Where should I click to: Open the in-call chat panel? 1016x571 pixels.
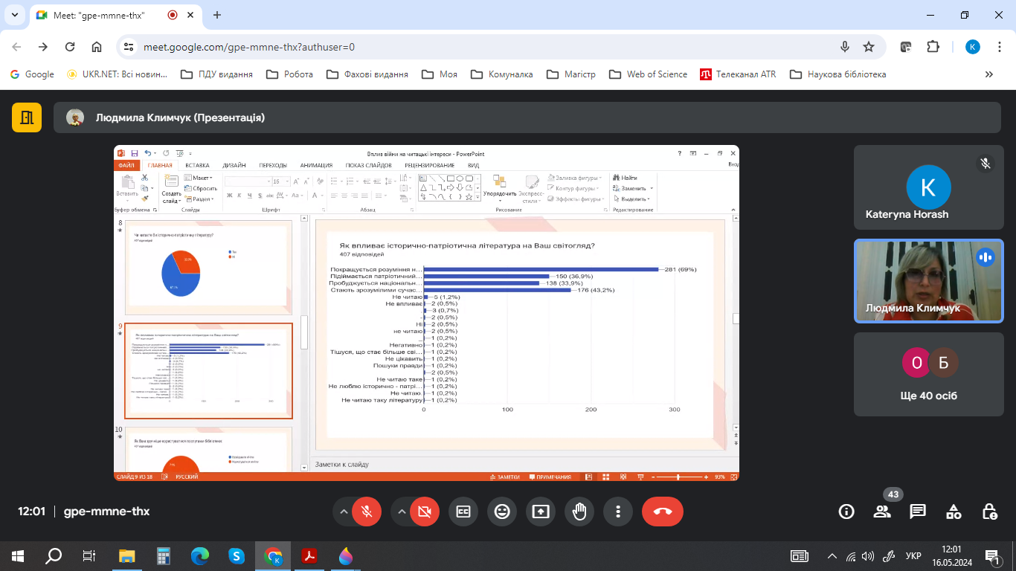(x=918, y=512)
